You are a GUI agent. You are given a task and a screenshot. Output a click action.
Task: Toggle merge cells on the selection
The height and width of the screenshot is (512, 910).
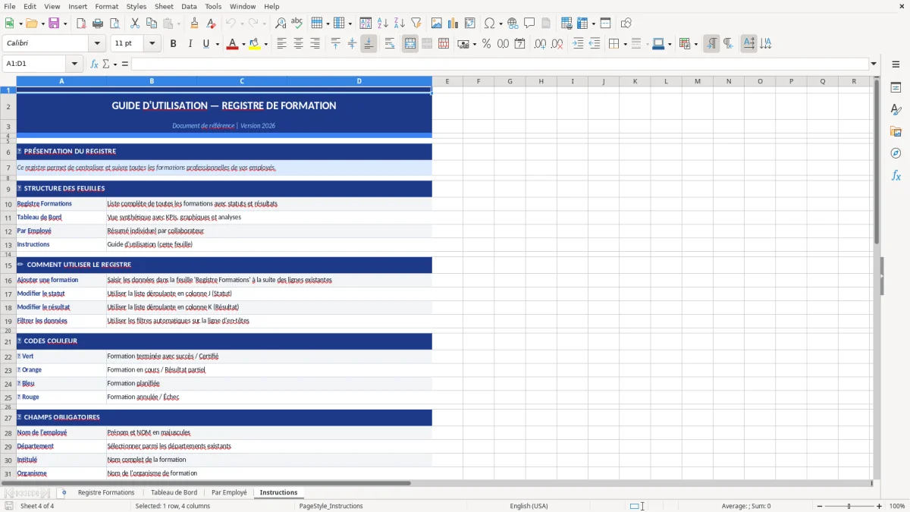[x=409, y=43]
